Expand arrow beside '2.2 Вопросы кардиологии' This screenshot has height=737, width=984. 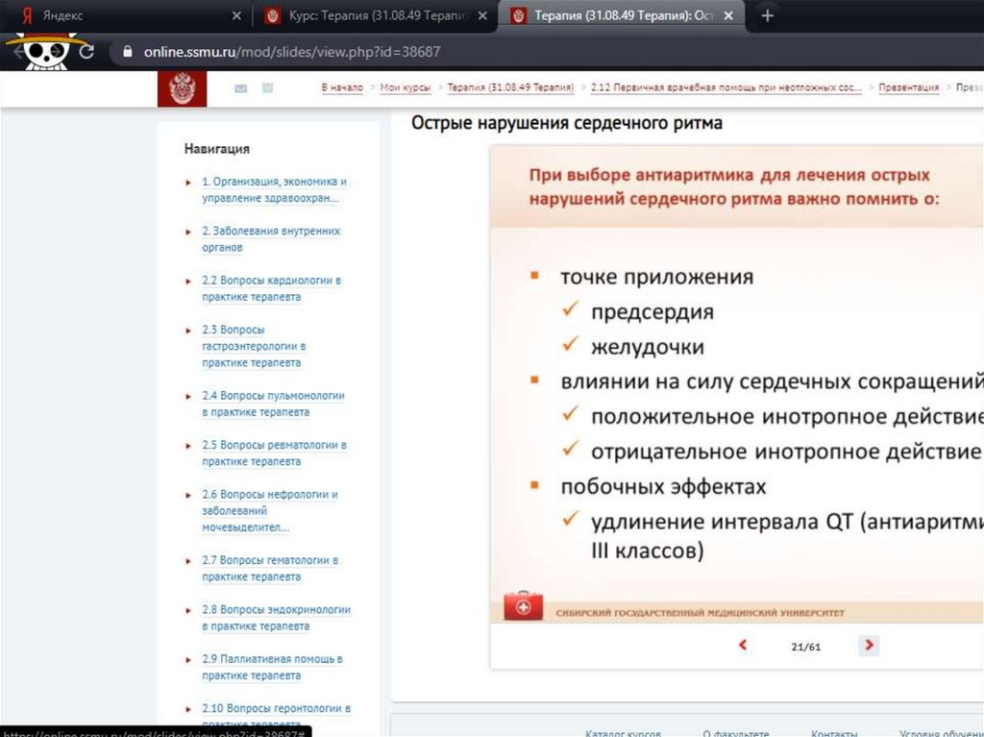[188, 282]
